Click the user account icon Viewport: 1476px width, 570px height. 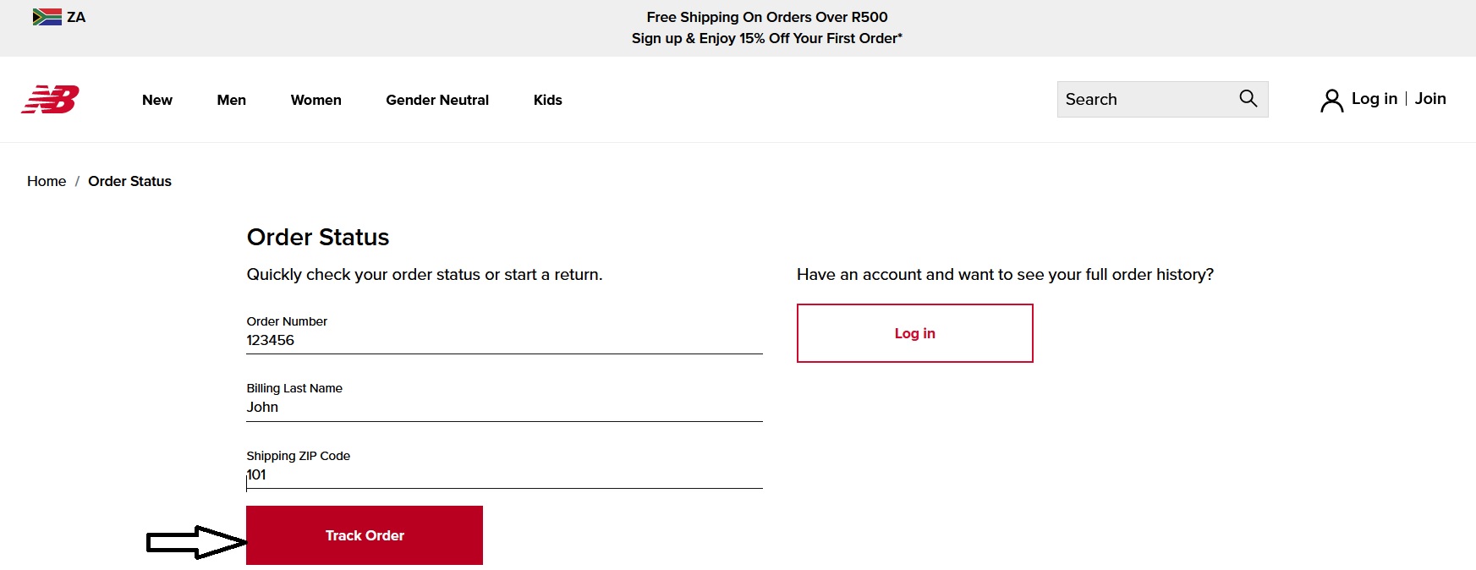click(1331, 101)
